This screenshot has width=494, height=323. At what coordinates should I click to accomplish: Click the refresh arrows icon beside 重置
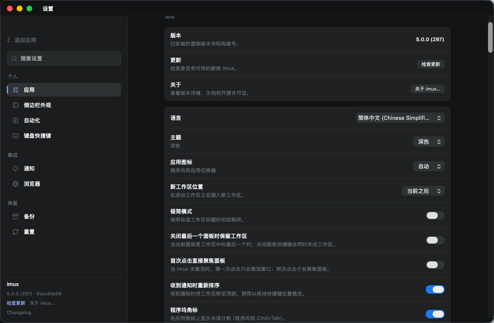pyautogui.click(x=15, y=232)
